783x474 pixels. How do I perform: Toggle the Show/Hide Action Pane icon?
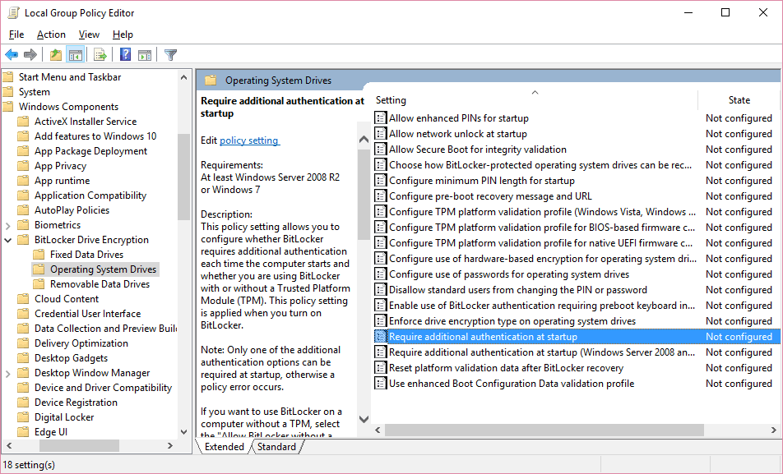tap(145, 55)
